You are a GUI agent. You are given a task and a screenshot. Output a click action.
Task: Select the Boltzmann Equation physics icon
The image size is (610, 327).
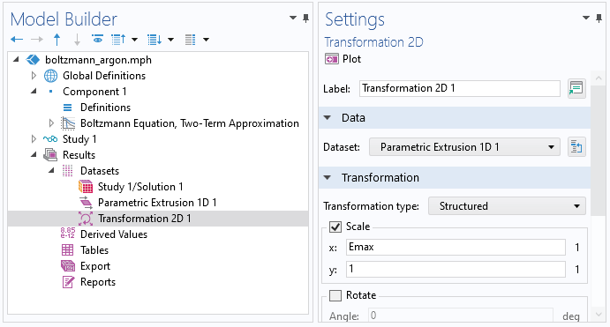click(x=68, y=123)
